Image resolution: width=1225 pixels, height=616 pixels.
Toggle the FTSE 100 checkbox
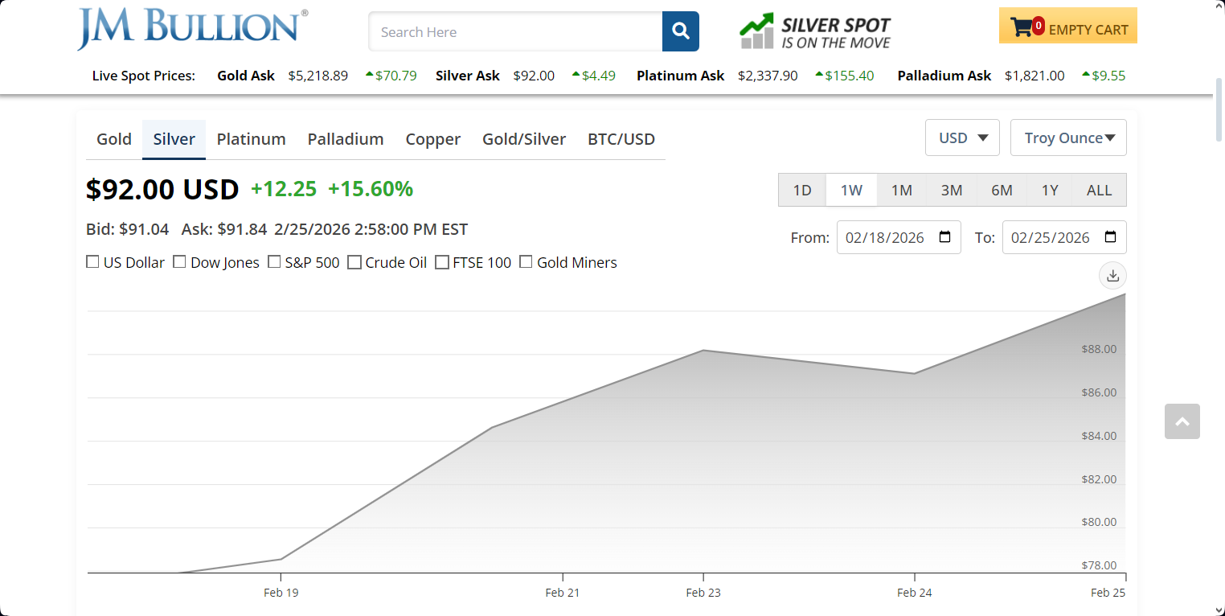click(441, 262)
